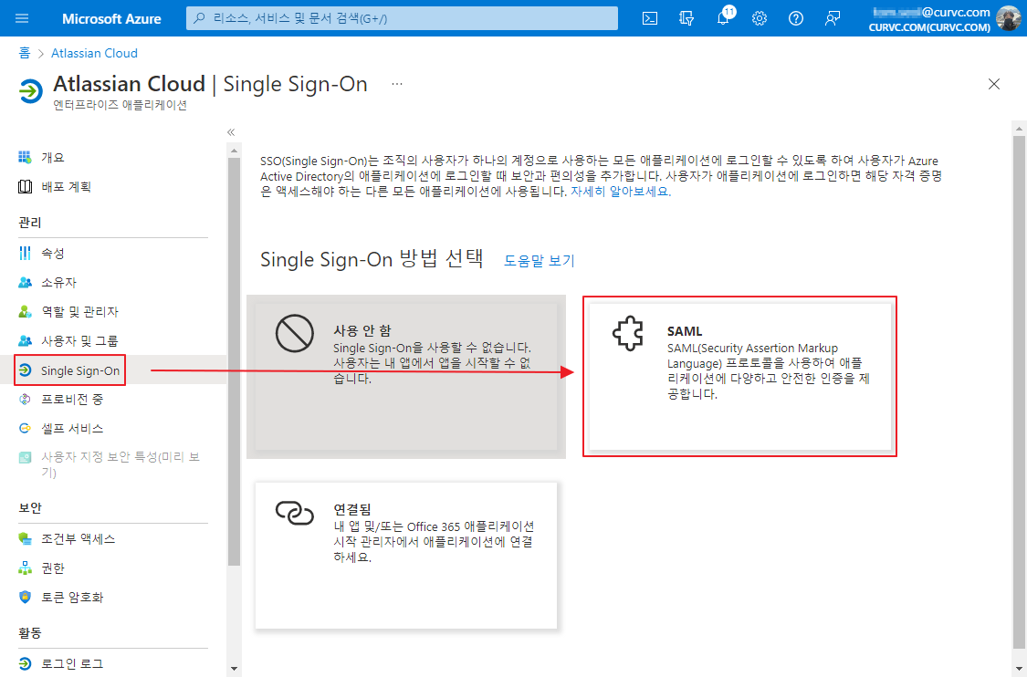Open 배포 계획 in the side menu
The width and height of the screenshot is (1027, 677).
(x=66, y=187)
